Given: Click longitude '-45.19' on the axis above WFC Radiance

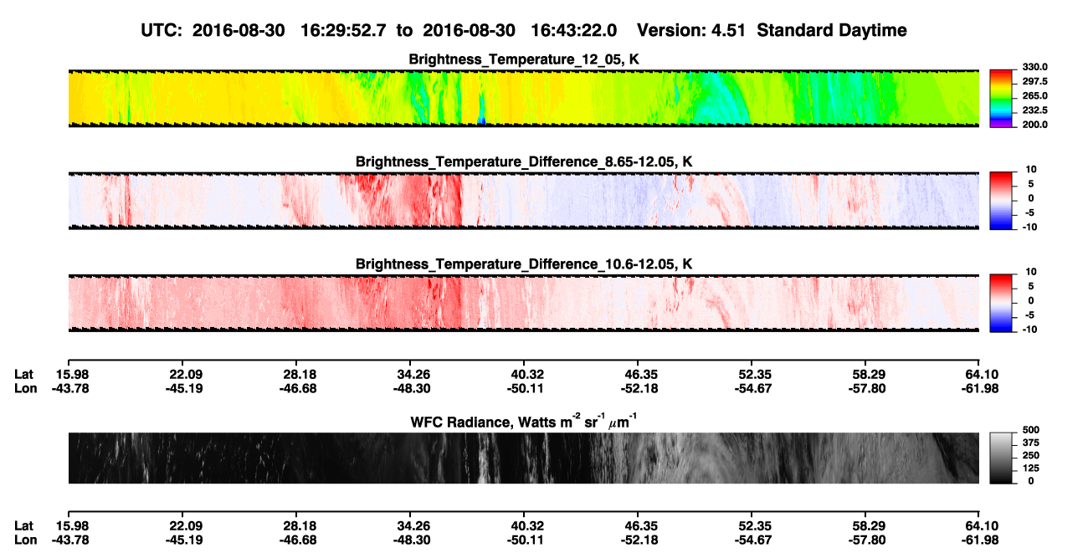Looking at the screenshot, I should (183, 388).
